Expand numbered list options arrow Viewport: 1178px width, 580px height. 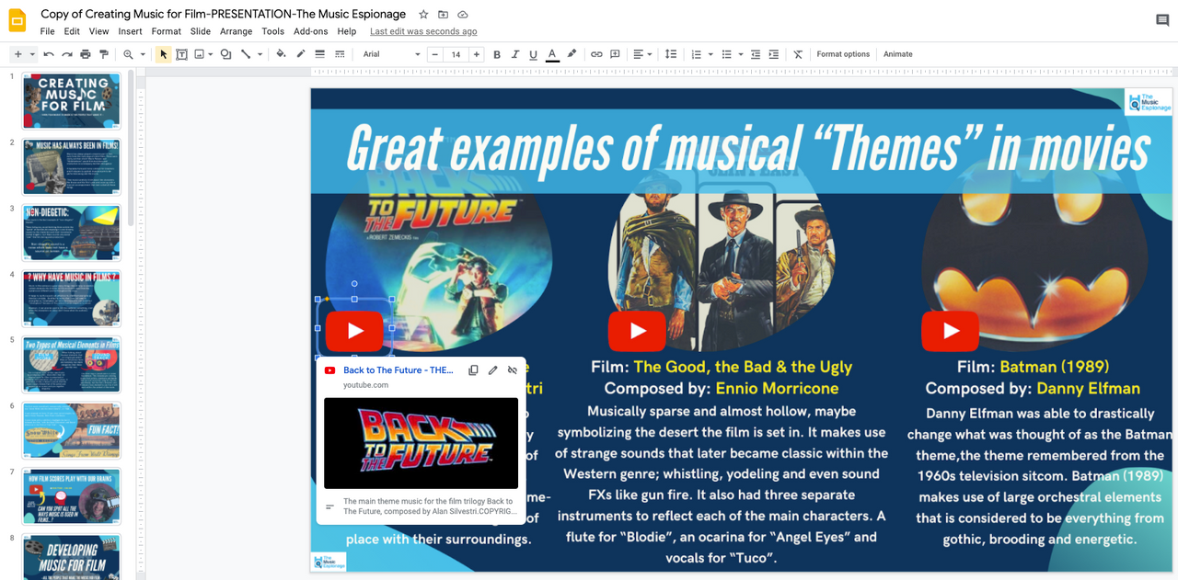710,54
